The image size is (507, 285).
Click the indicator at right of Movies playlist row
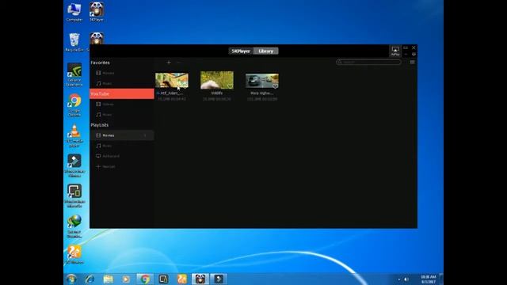click(145, 135)
